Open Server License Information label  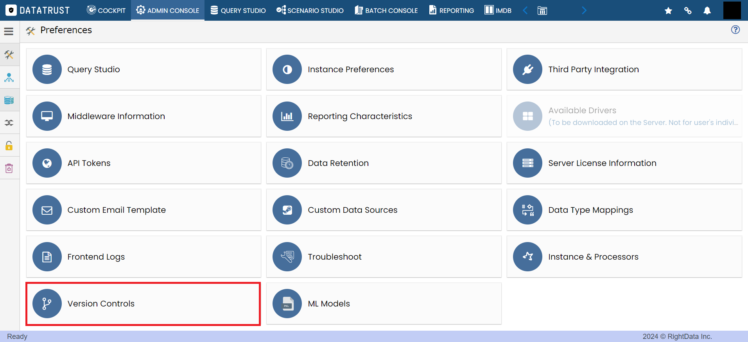[x=602, y=163]
